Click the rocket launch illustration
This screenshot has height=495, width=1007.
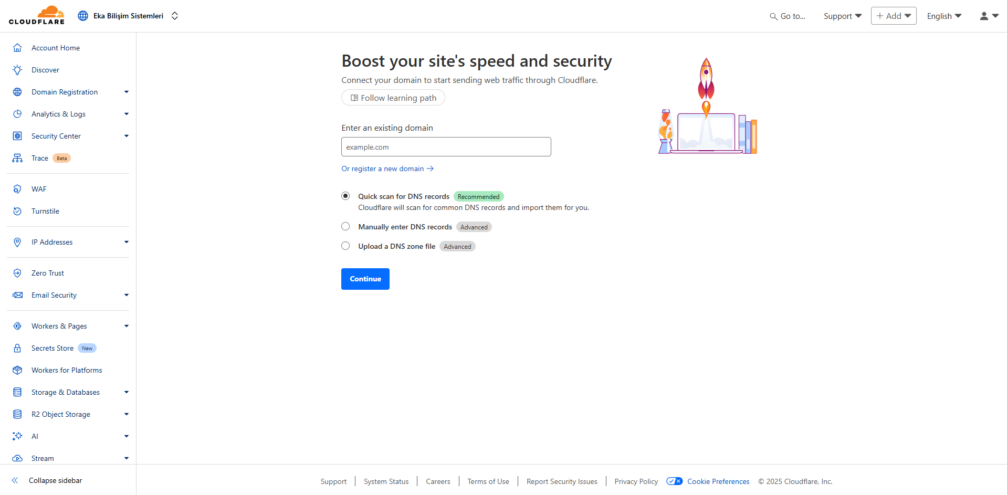pyautogui.click(x=707, y=106)
